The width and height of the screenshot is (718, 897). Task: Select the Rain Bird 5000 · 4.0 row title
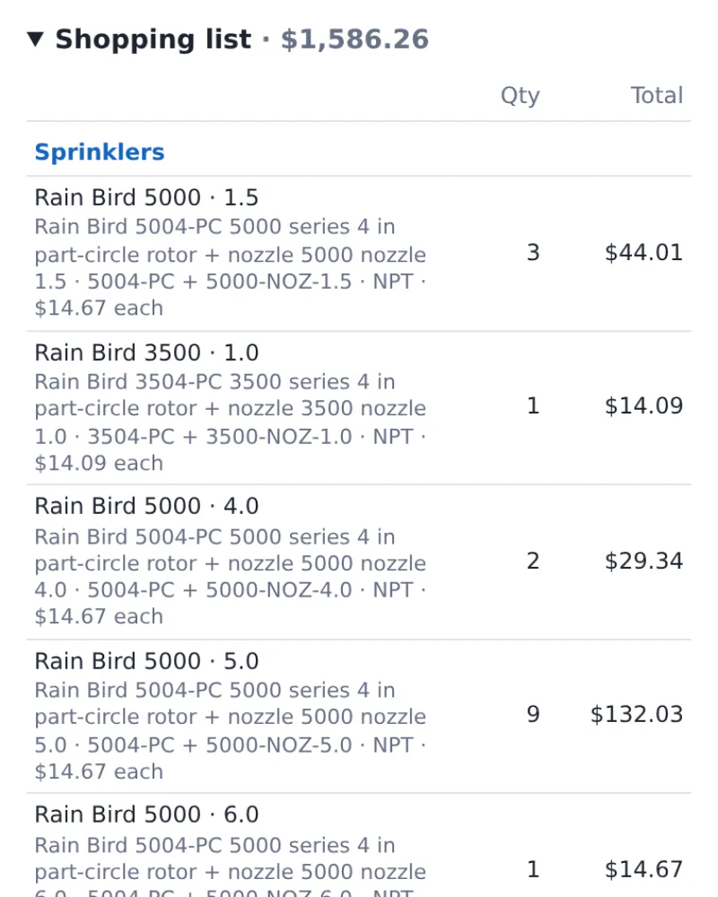pyautogui.click(x=146, y=506)
